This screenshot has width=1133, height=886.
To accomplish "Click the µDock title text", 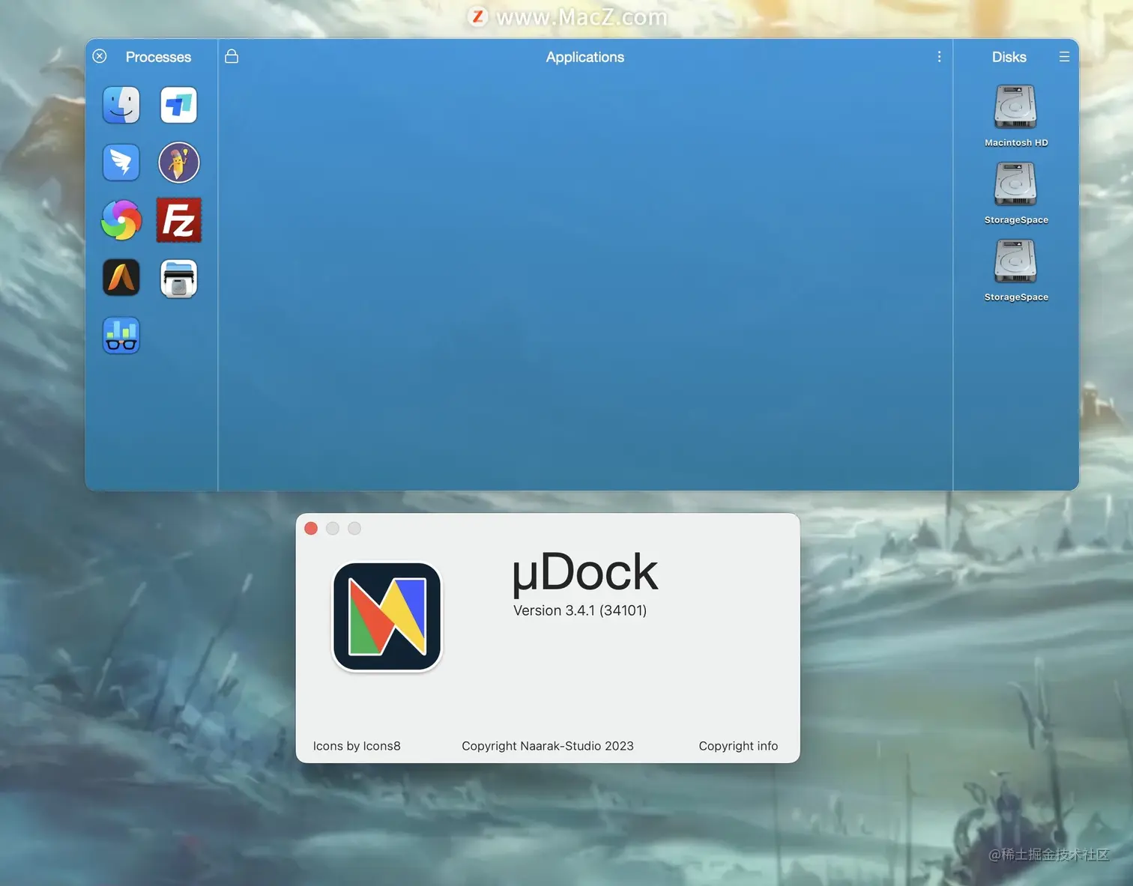I will pyautogui.click(x=584, y=573).
